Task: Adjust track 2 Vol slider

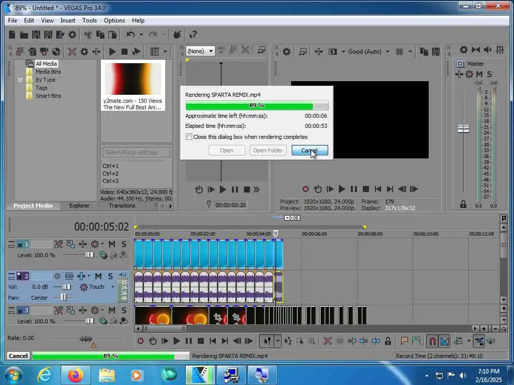Action: coord(66,287)
